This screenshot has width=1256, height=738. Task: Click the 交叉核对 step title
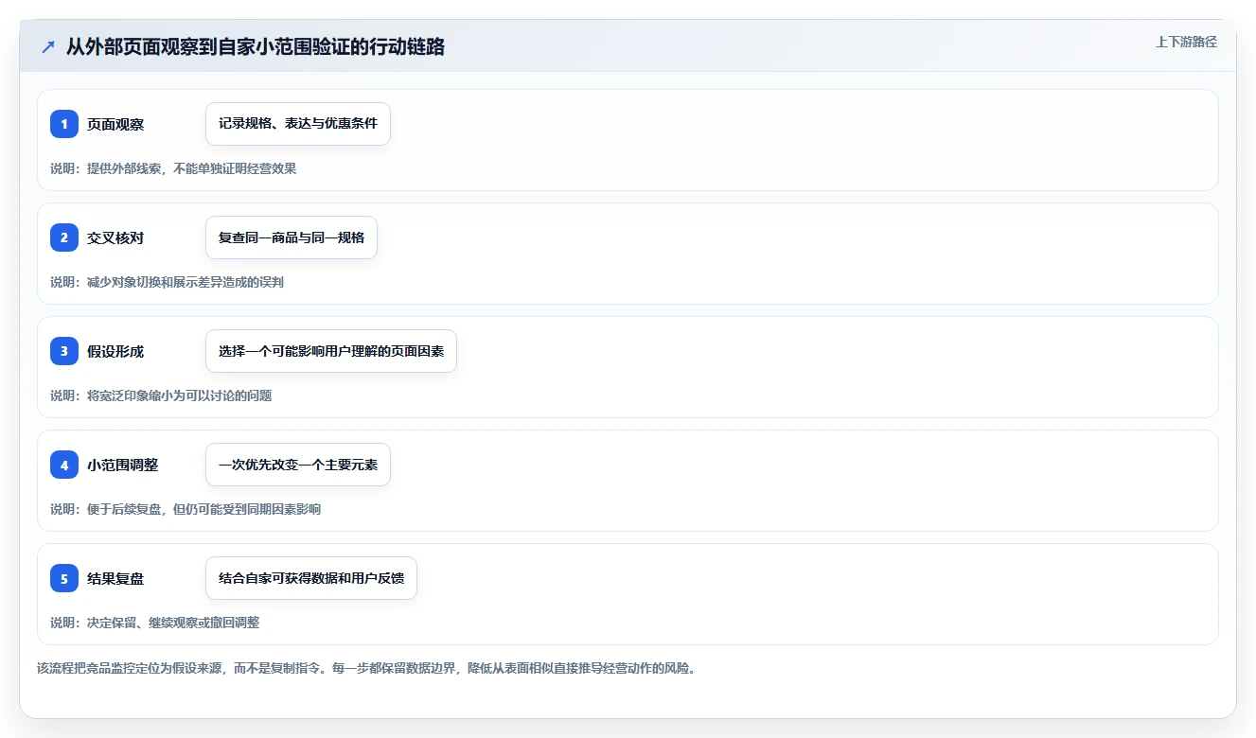[115, 237]
